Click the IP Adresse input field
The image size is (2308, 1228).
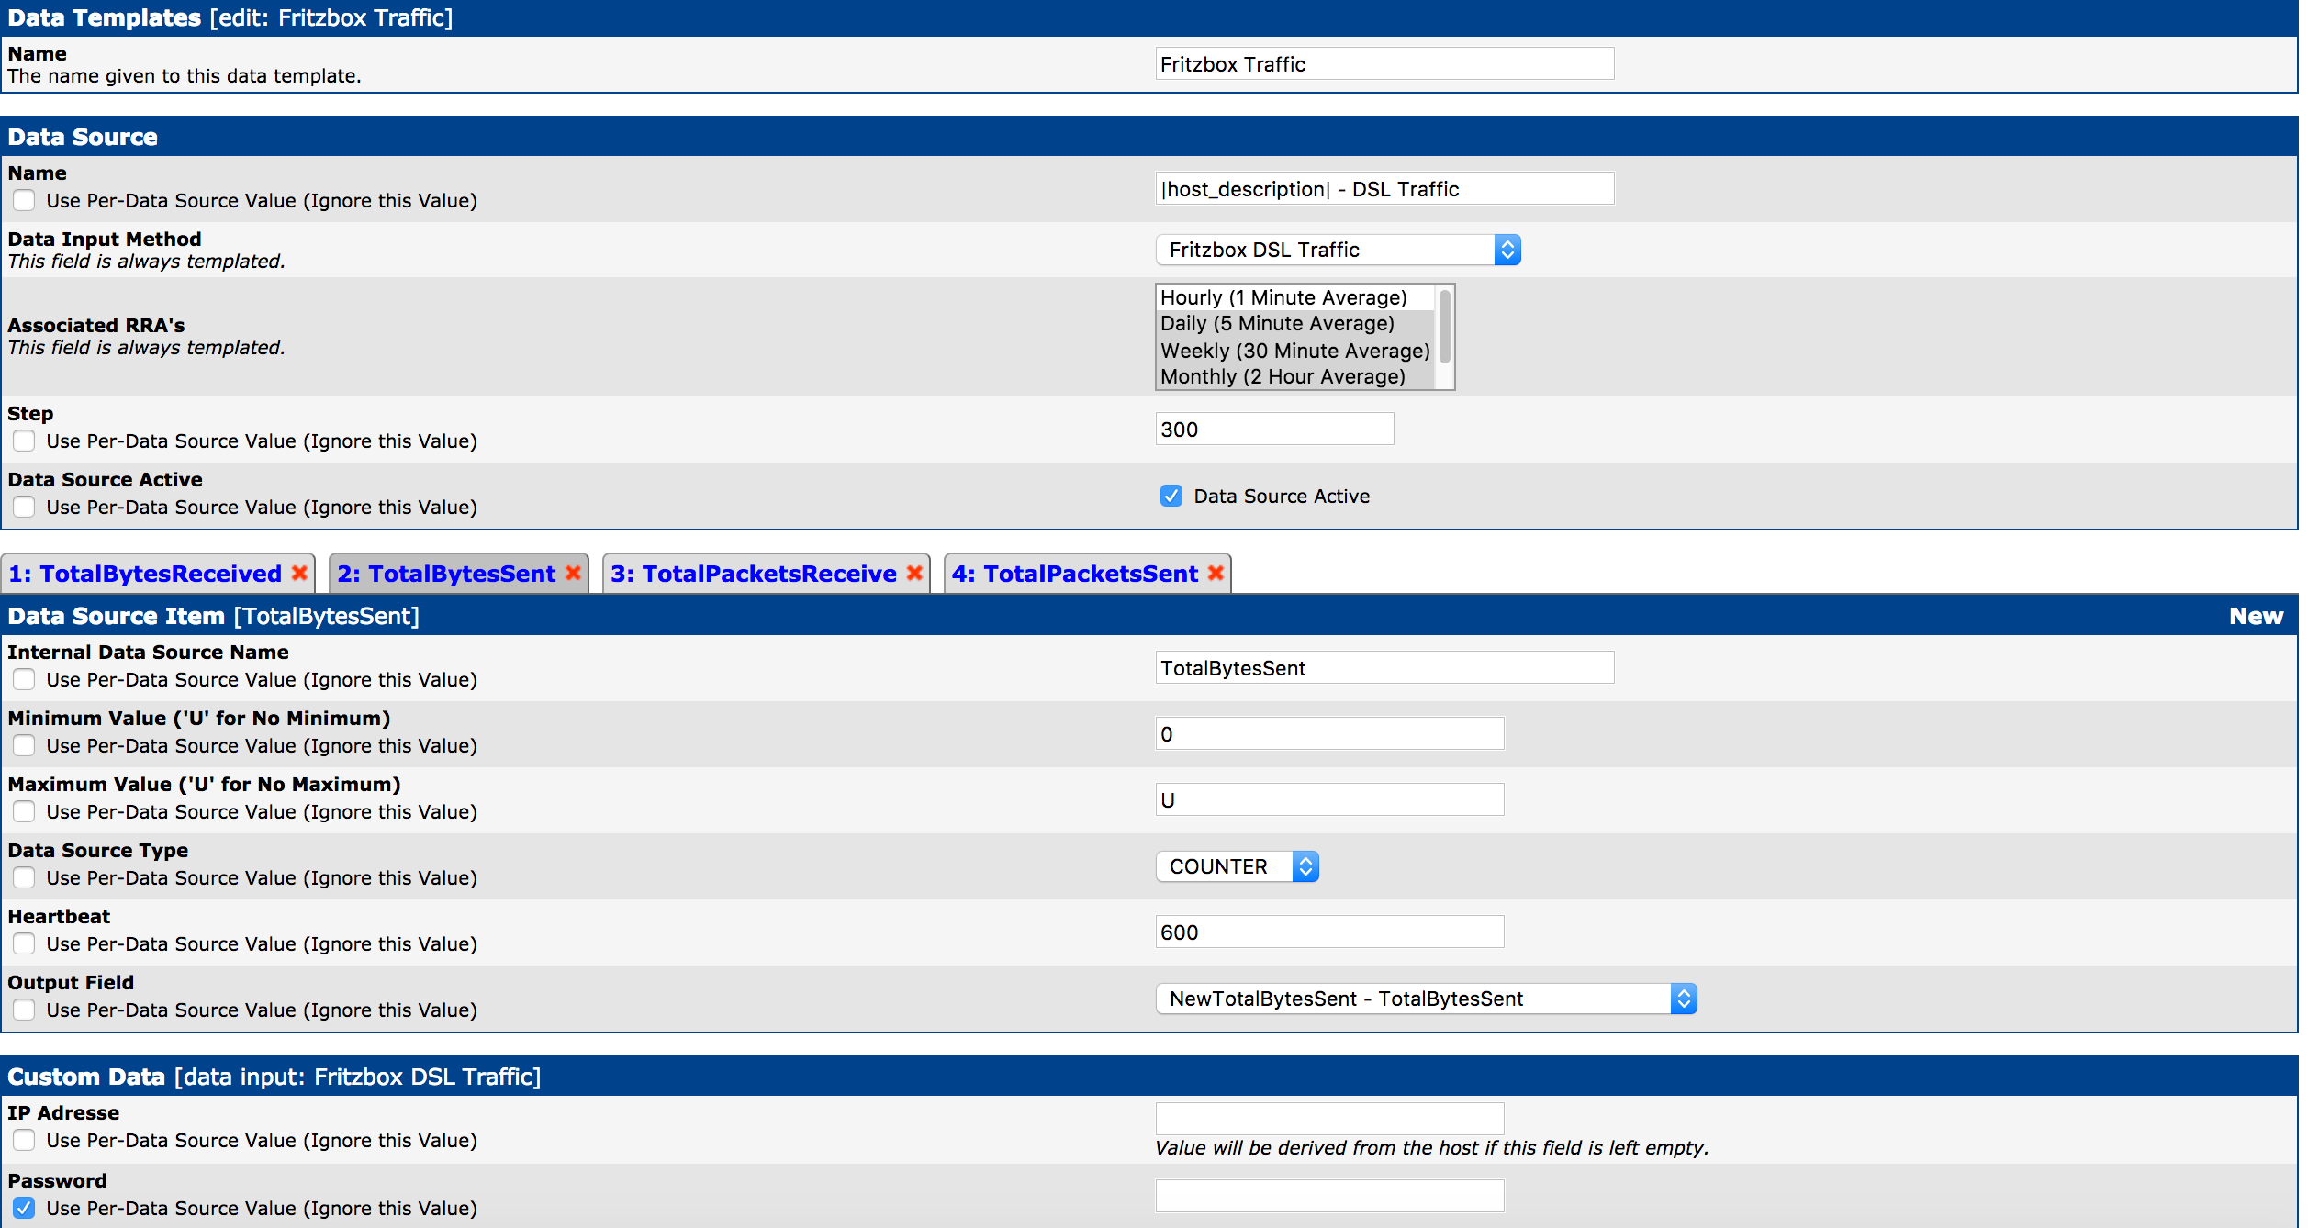pyautogui.click(x=1329, y=1119)
